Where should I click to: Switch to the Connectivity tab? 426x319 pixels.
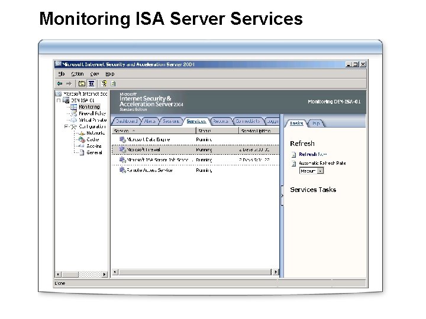(x=247, y=121)
